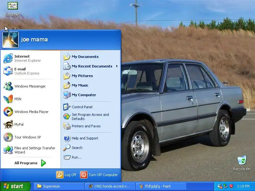Click the My Pictures folder icon

pos(67,76)
